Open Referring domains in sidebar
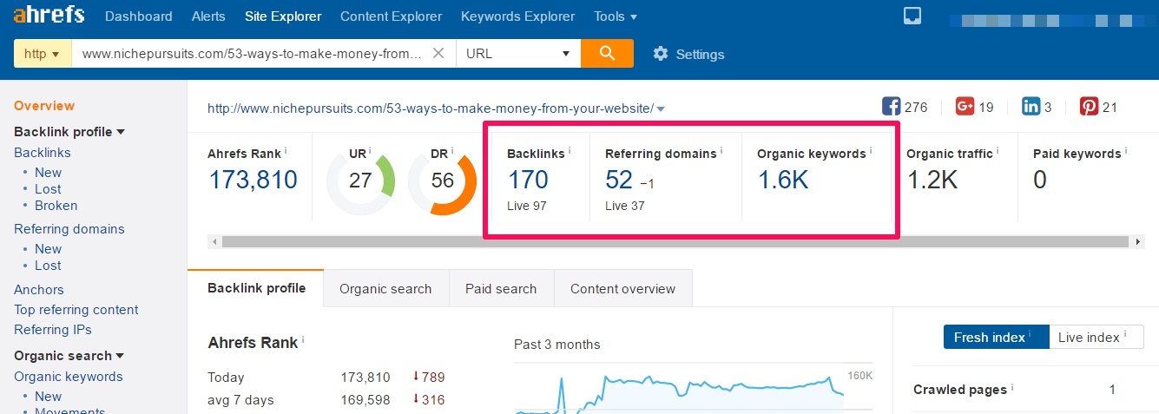This screenshot has height=414, width=1159. pyautogui.click(x=69, y=229)
